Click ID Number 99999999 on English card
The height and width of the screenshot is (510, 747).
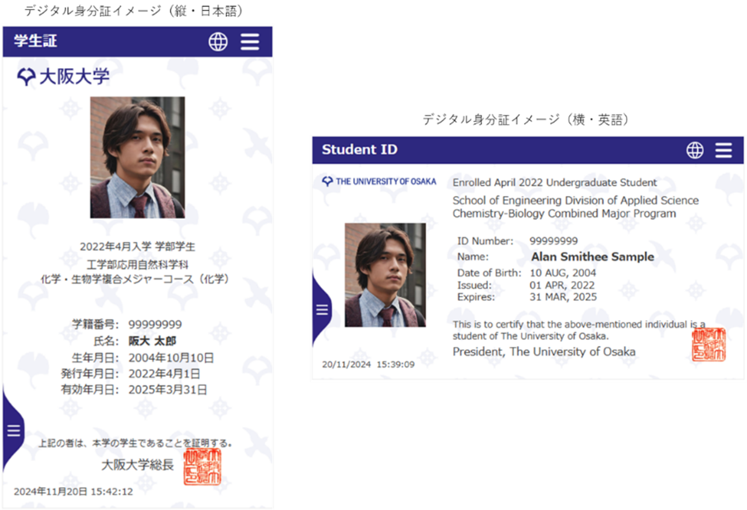pos(554,241)
